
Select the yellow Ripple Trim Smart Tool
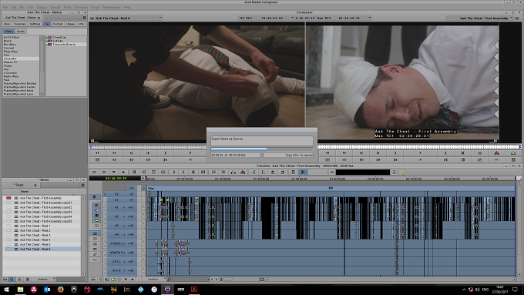coord(96,220)
